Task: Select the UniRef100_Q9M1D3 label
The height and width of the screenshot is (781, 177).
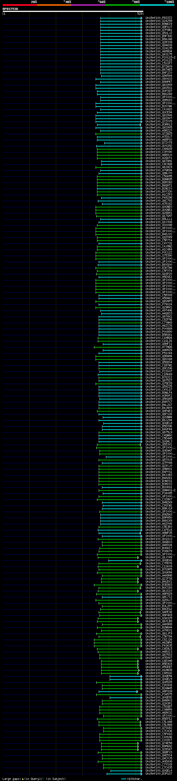Action: (x=158, y=100)
